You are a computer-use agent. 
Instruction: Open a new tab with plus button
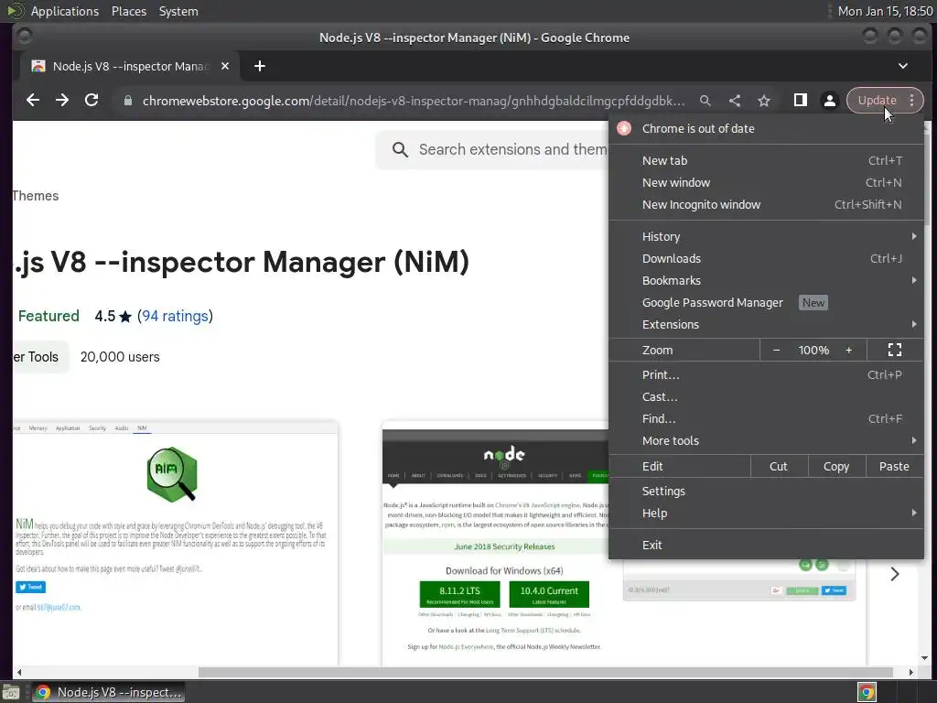point(259,66)
